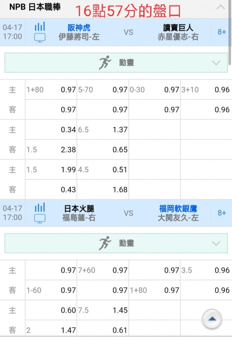Open live TV icon for 阪神虎 match
232x337 pixels.
pos(40,38)
